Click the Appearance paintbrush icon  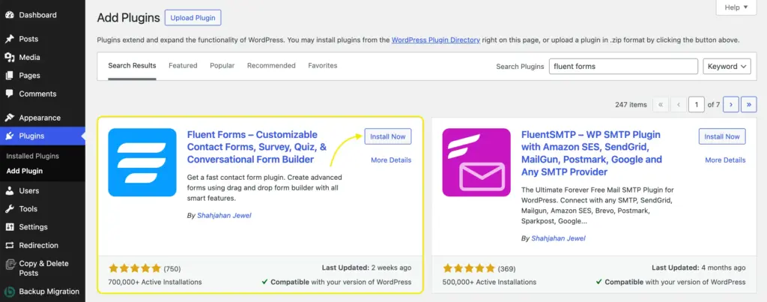point(9,118)
